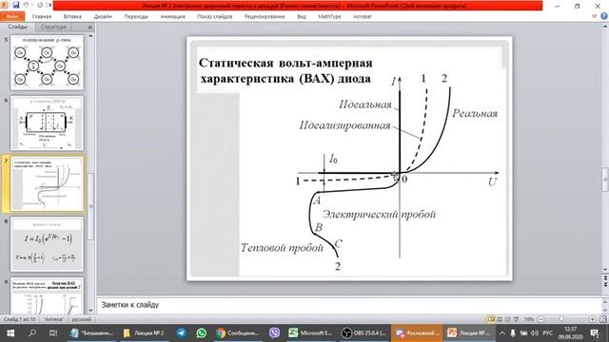Click the Previous Slide double-arrow button

point(605,278)
